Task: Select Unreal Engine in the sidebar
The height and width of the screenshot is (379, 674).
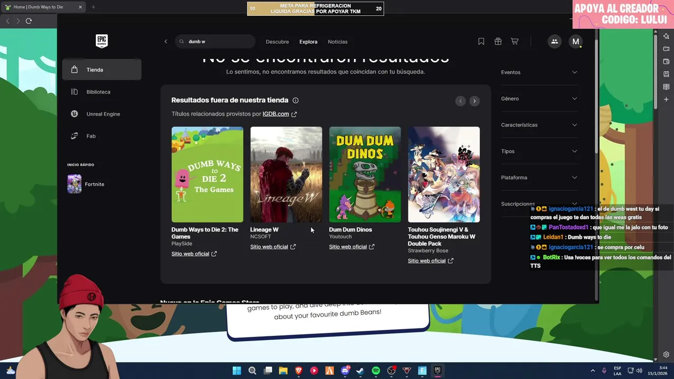Action: click(102, 114)
